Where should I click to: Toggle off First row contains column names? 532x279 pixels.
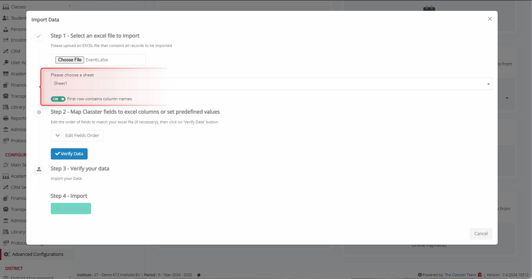[x=58, y=99]
